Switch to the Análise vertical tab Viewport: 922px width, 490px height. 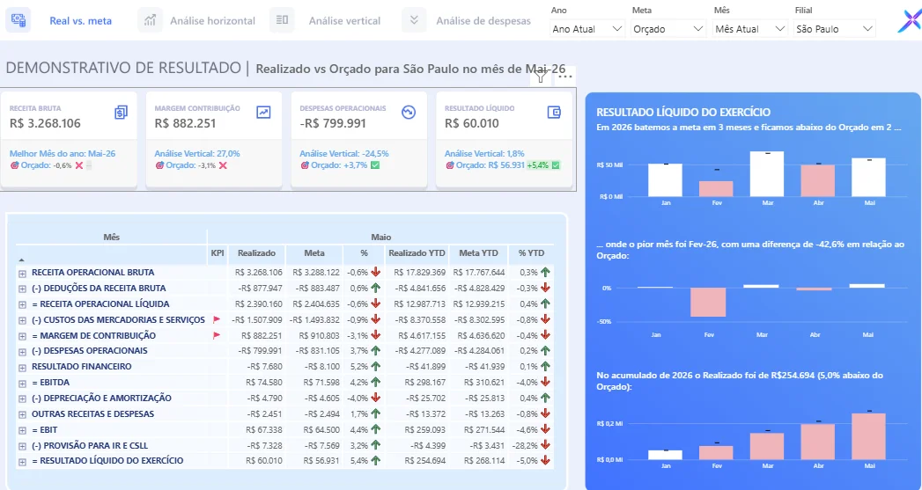(x=344, y=20)
